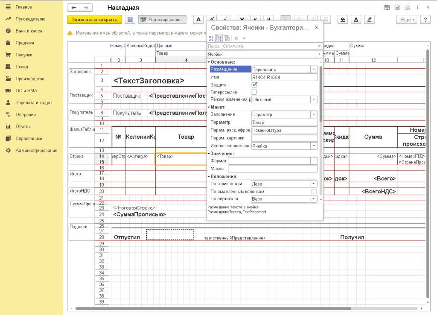Click the 'Записать и закрыть' button

point(95,20)
